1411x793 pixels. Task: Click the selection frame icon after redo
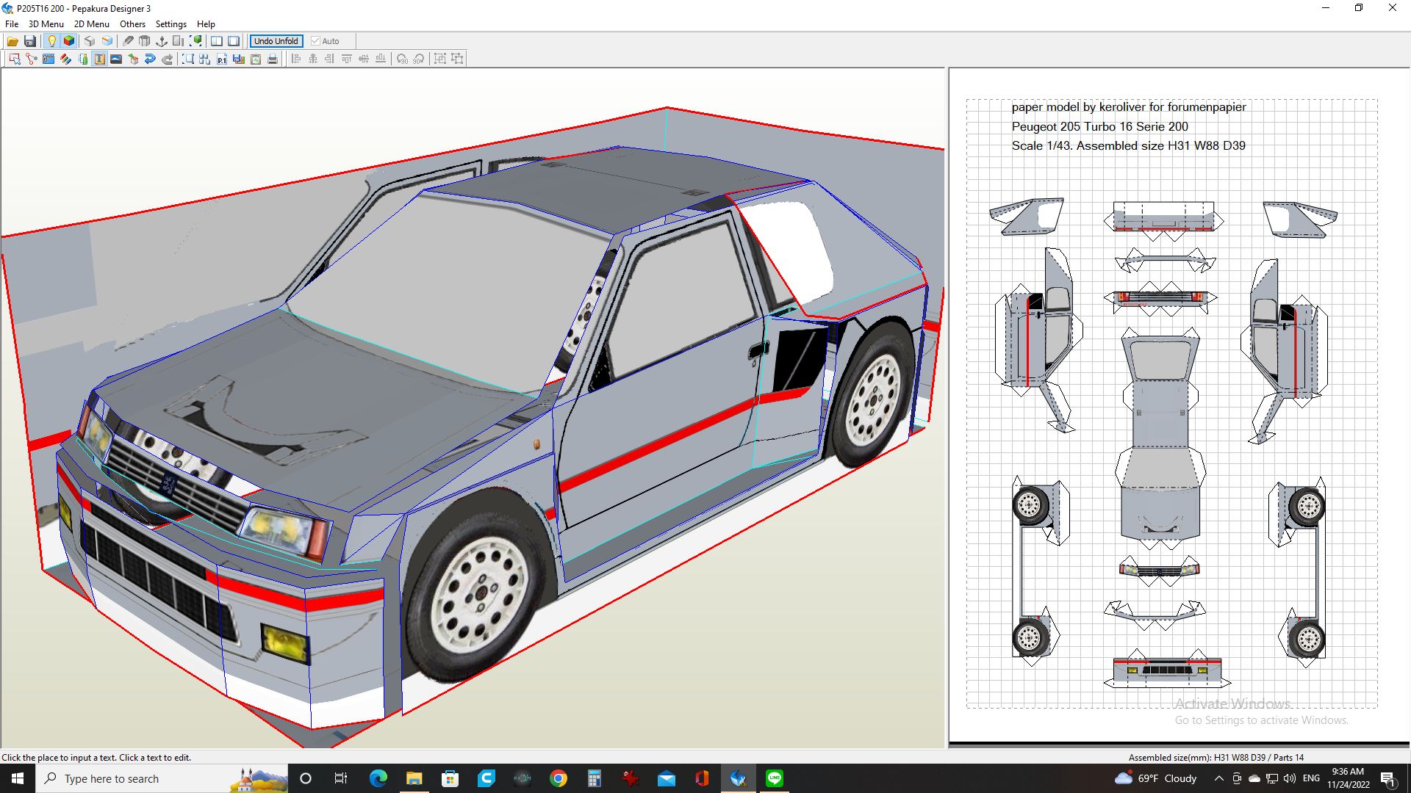(x=187, y=59)
